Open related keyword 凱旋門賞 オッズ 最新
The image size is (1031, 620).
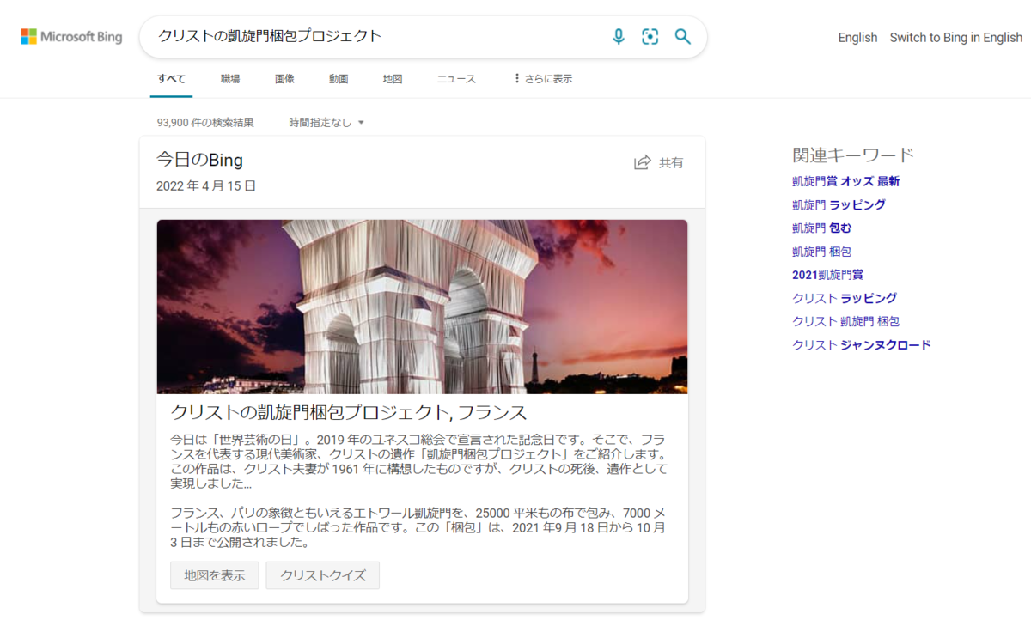click(846, 181)
